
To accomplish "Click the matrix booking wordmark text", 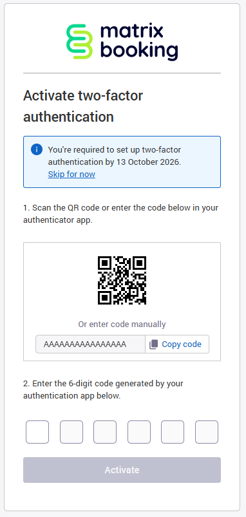I will pyautogui.click(x=139, y=42).
